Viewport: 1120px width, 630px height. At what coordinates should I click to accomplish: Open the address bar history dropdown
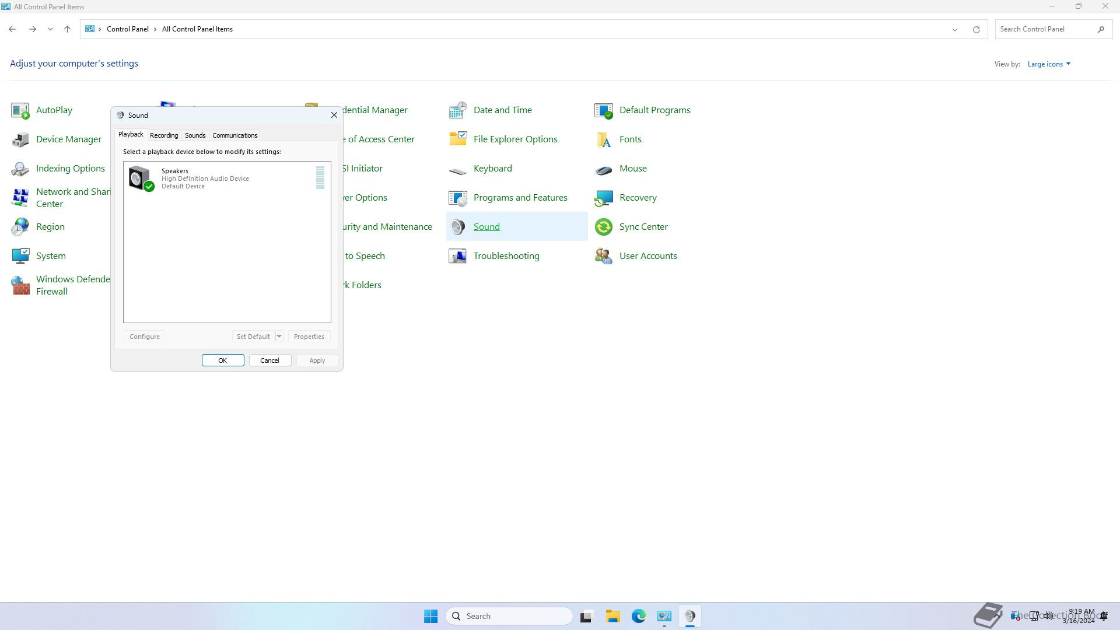coord(955,29)
